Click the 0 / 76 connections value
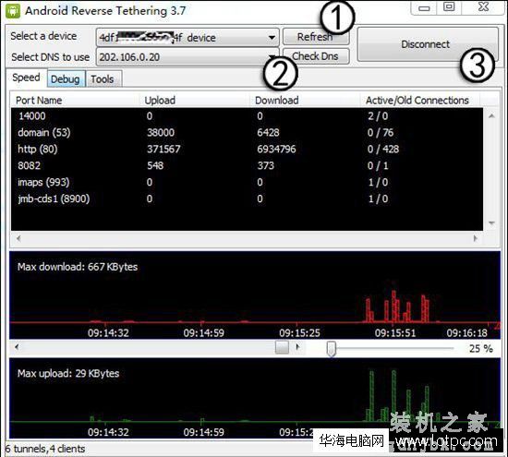Screen dimensions: 508x457 tap(381, 132)
